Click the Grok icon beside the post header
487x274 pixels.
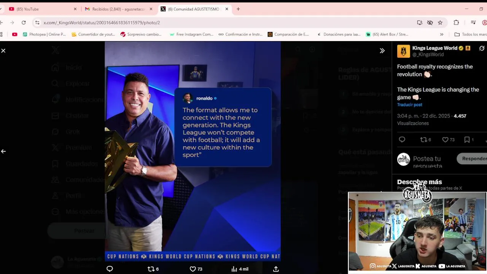482,48
